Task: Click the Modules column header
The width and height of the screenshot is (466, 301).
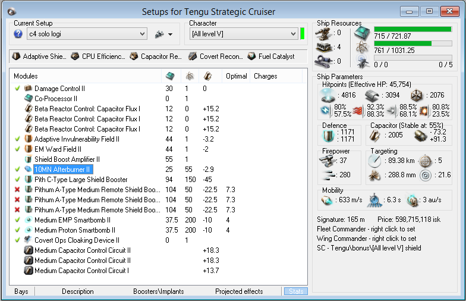Action: pyautogui.click(x=26, y=76)
